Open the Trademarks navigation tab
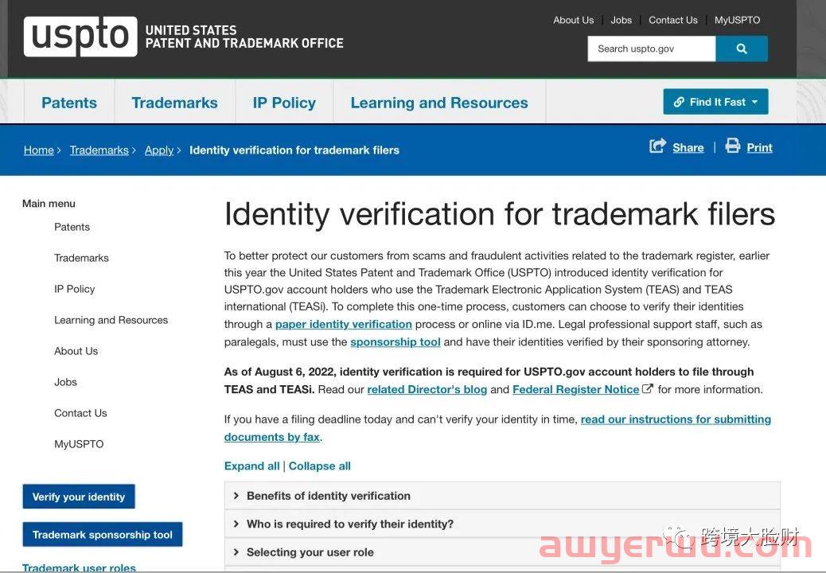The height and width of the screenshot is (573, 826). pos(174,103)
